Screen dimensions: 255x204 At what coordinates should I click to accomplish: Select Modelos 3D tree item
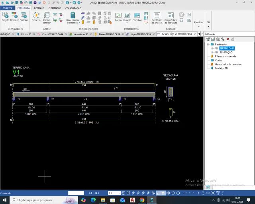221,68
